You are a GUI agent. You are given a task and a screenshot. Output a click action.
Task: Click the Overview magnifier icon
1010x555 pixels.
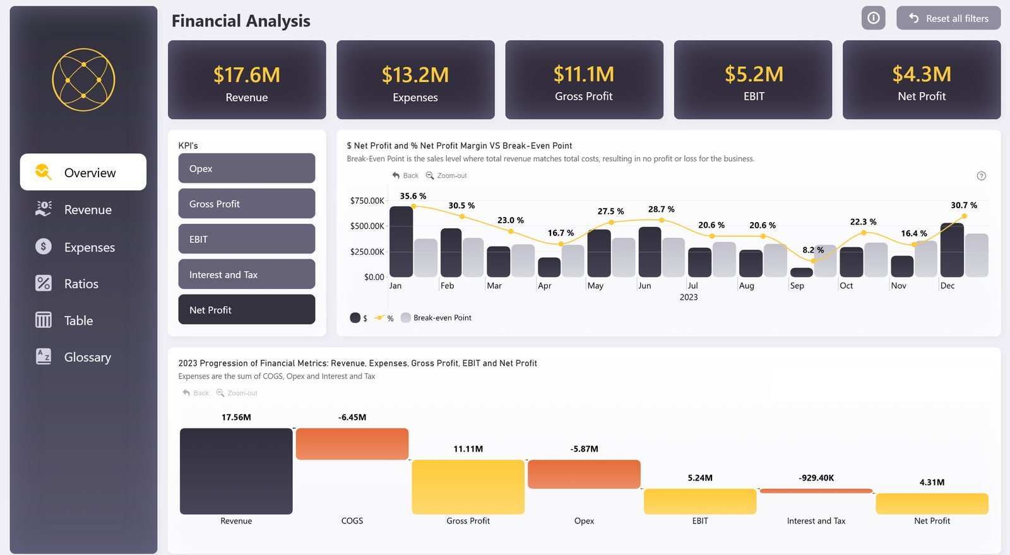43,172
